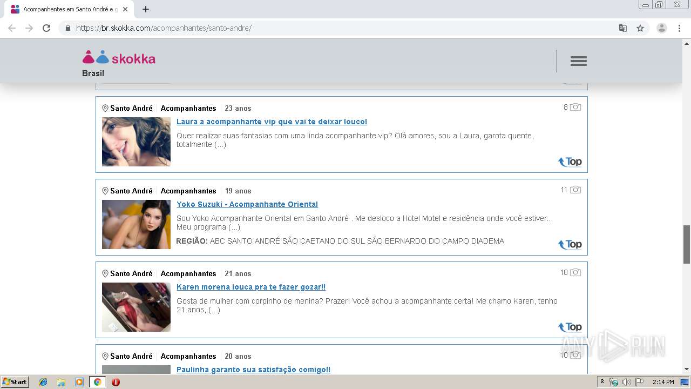This screenshot has width=691, height=389.
Task: Open the media player taskbar icon
Action: tap(79, 382)
